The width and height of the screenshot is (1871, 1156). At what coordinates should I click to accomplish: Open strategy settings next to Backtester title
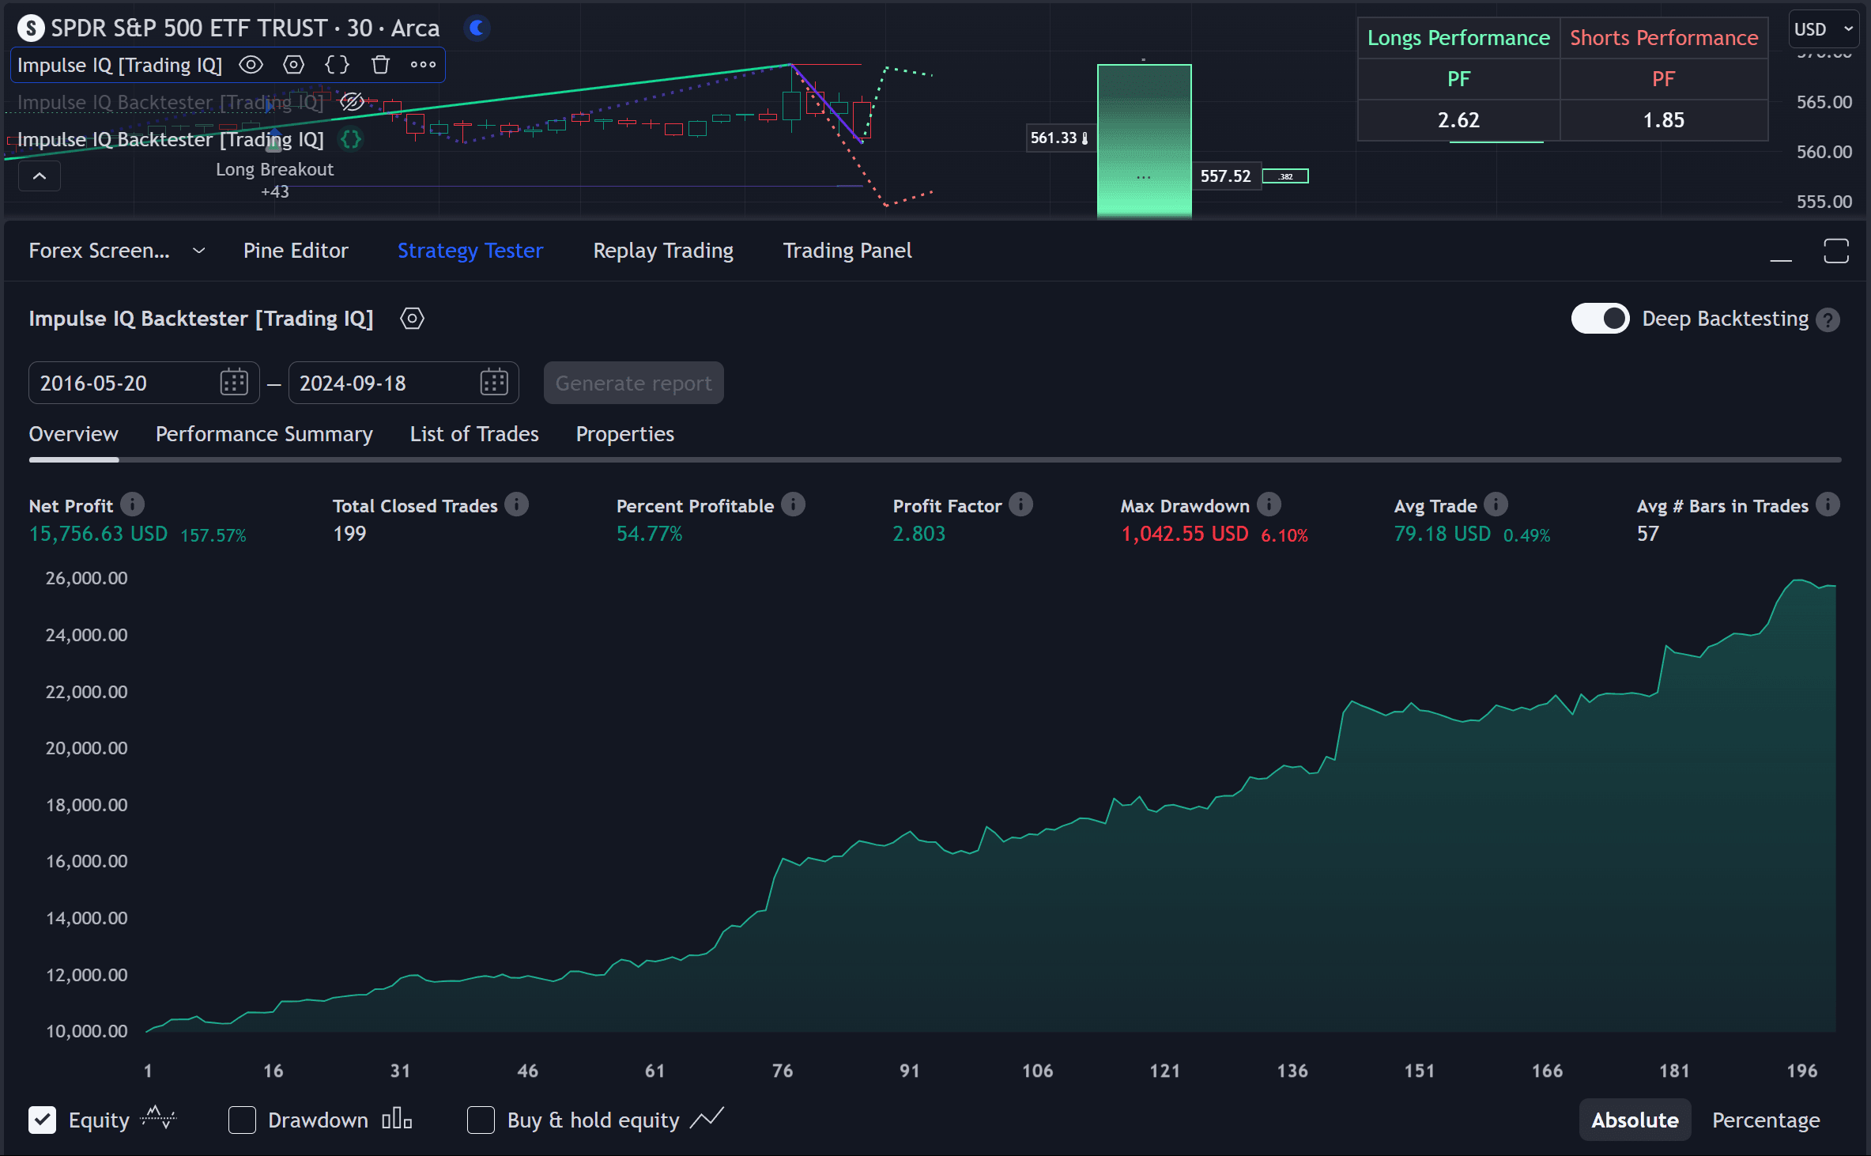click(412, 319)
